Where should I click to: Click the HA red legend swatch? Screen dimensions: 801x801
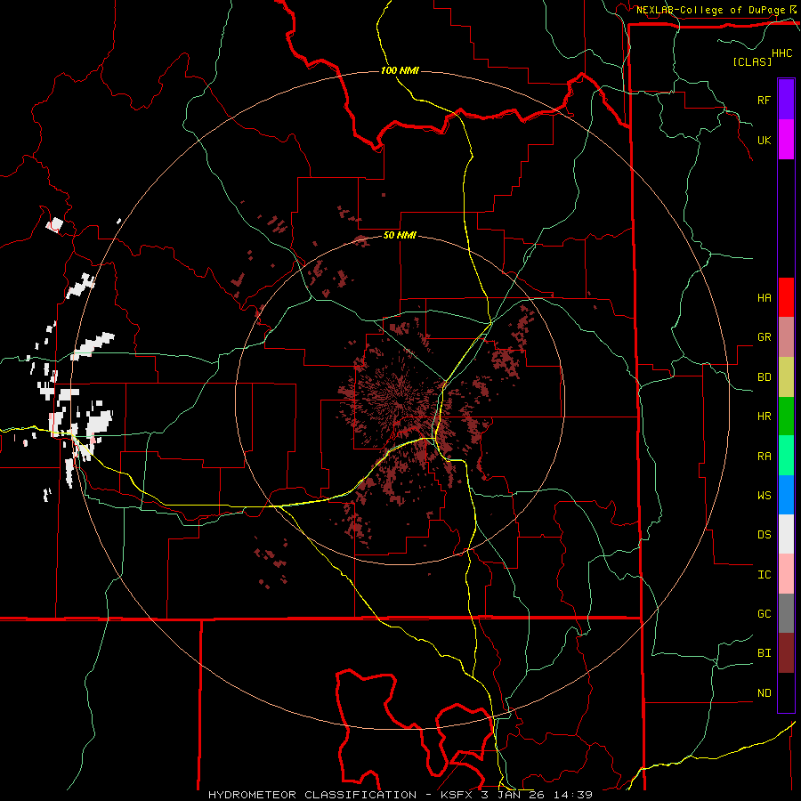pyautogui.click(x=786, y=297)
